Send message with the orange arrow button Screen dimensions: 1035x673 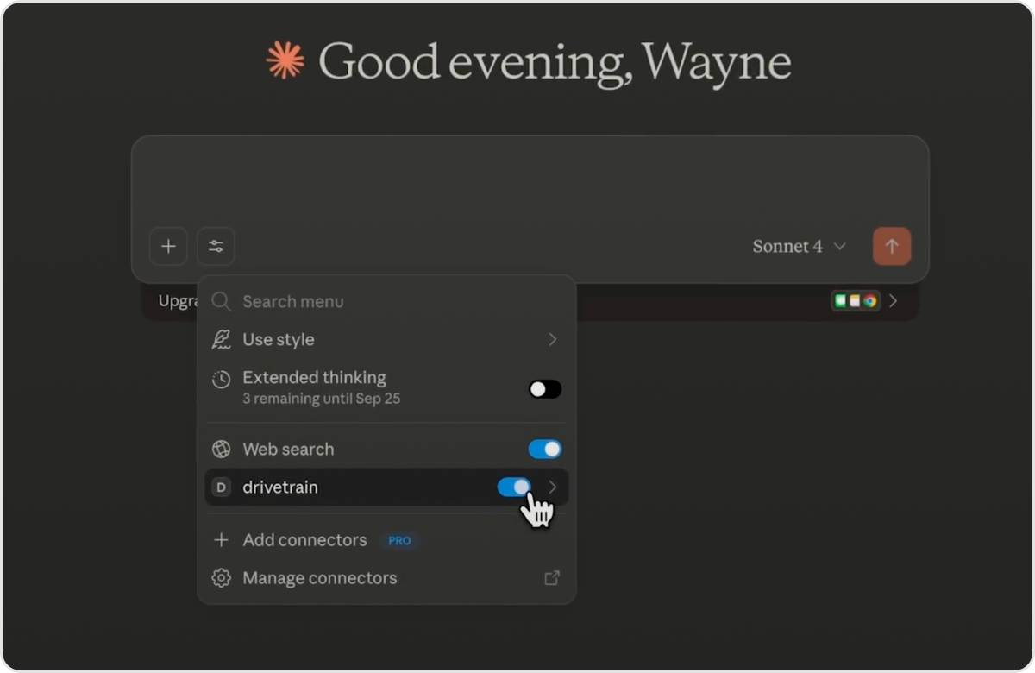click(x=892, y=247)
